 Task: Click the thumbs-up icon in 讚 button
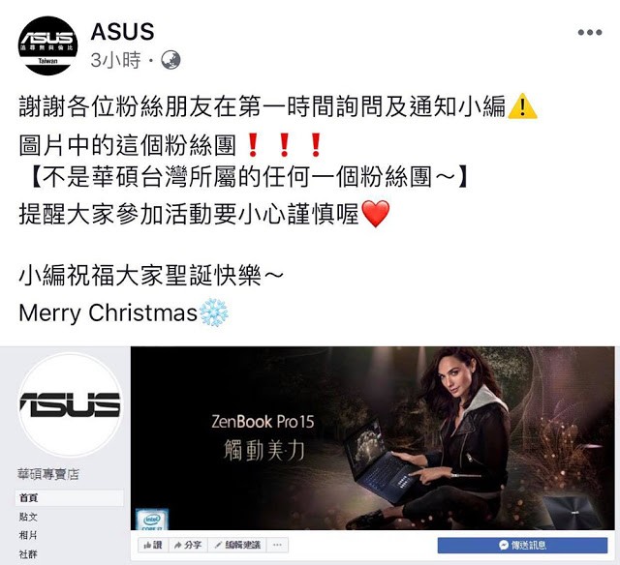point(147,546)
